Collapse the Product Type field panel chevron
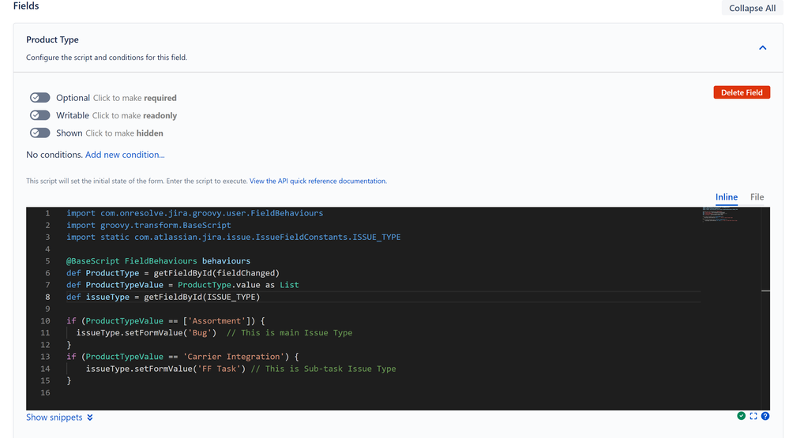This screenshot has width=789, height=438. pyautogui.click(x=762, y=48)
